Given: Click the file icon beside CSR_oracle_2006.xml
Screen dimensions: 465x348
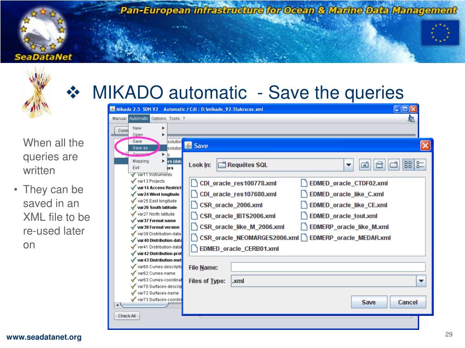Looking at the screenshot, I should pyautogui.click(x=194, y=205).
